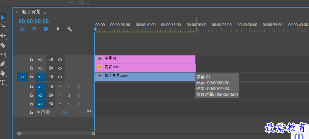Select the Pen tool

pos(3,64)
